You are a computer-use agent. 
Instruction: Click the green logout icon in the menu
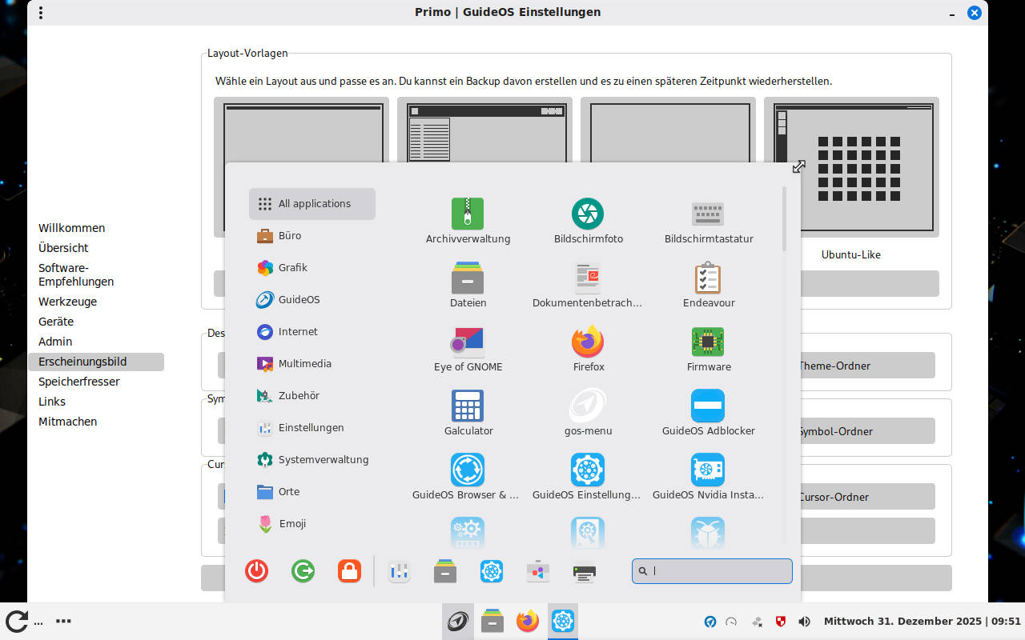pyautogui.click(x=303, y=571)
